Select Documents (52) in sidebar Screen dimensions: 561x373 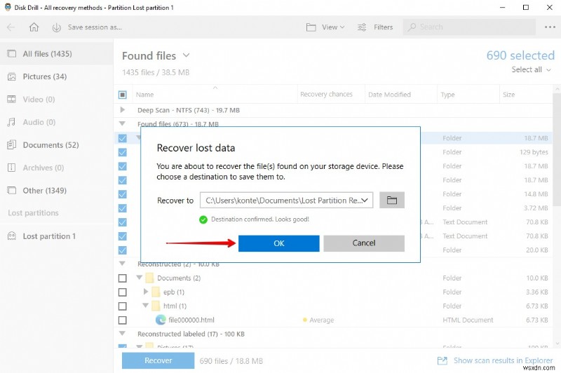point(50,145)
